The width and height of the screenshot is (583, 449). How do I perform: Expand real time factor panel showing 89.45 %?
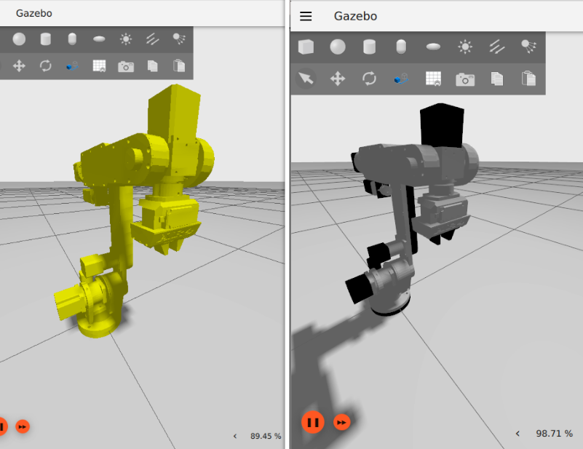click(x=235, y=436)
